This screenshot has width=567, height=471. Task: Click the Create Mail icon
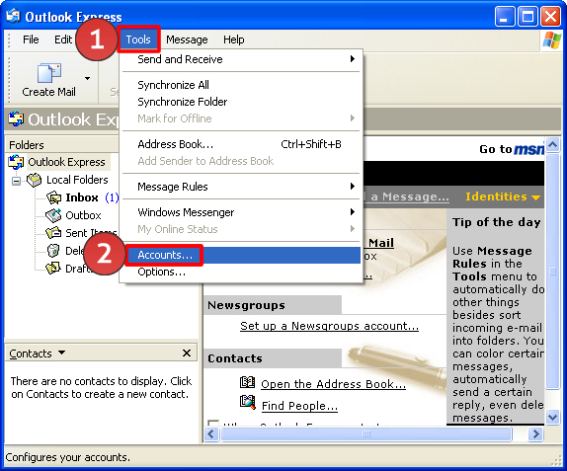point(49,73)
